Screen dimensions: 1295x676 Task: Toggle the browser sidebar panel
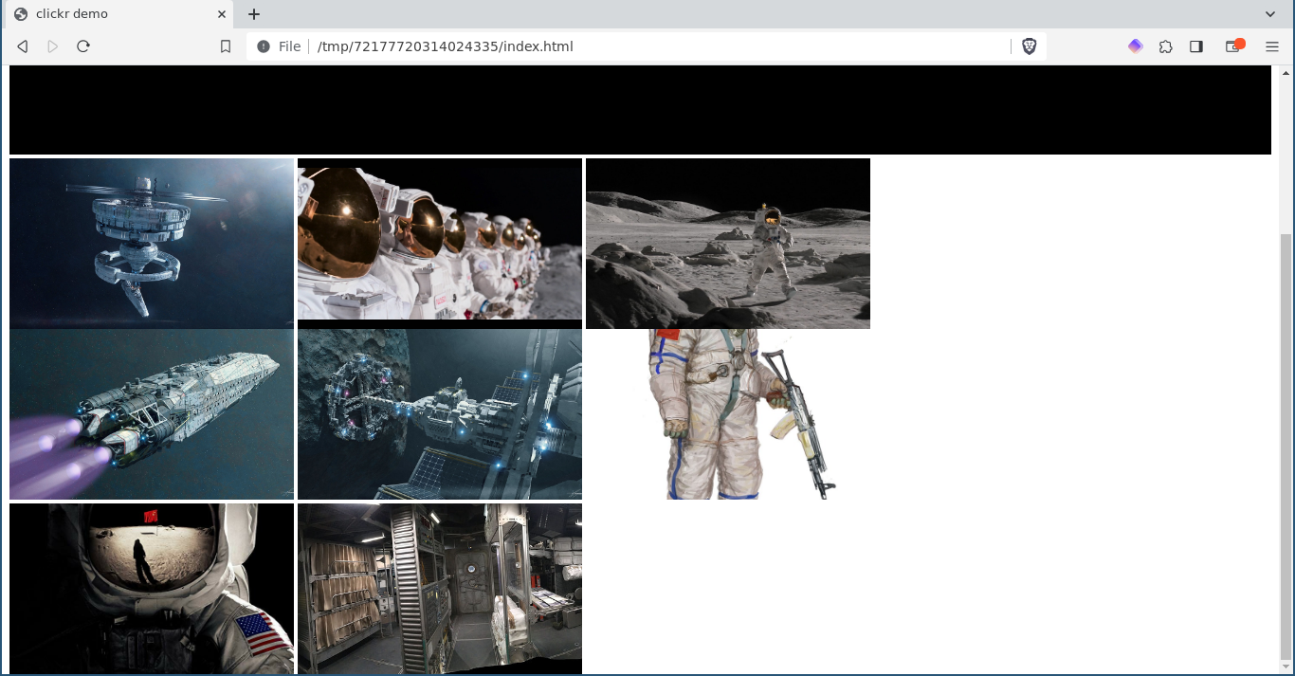(1196, 46)
